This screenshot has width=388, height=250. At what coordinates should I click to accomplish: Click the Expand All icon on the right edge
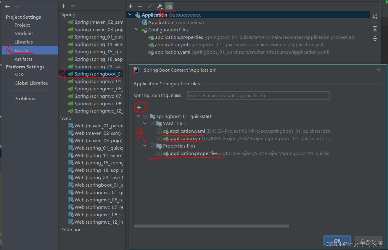point(375,29)
